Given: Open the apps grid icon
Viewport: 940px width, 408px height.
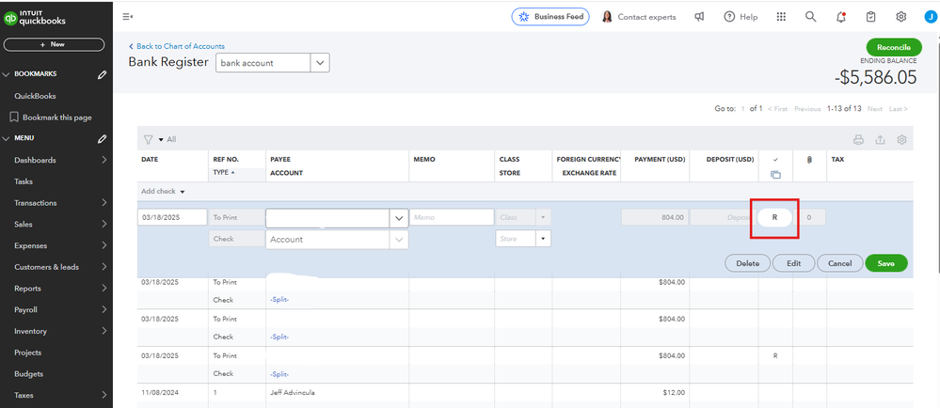Looking at the screenshot, I should [780, 17].
